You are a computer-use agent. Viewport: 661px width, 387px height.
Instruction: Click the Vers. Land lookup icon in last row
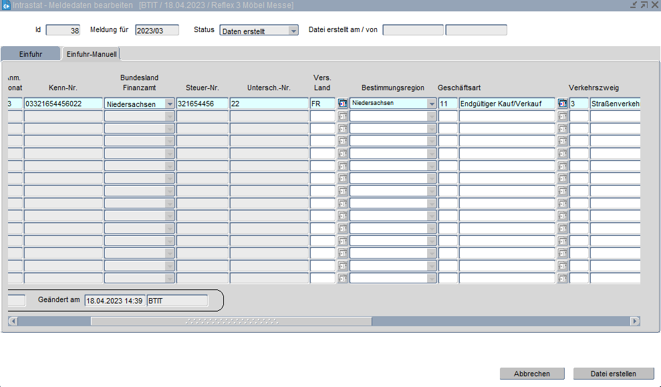pyautogui.click(x=343, y=279)
